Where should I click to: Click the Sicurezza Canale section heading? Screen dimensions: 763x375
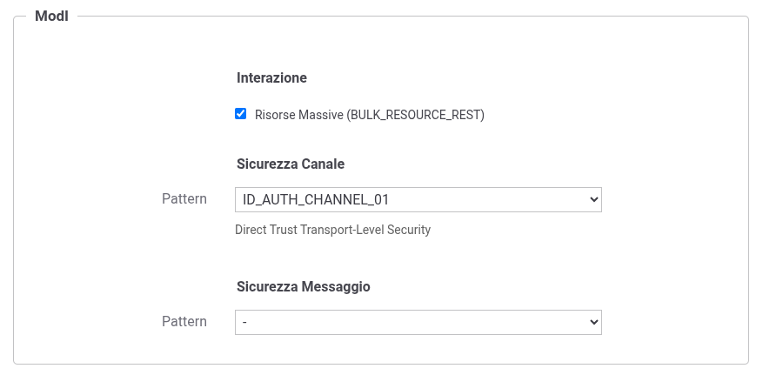(x=291, y=164)
